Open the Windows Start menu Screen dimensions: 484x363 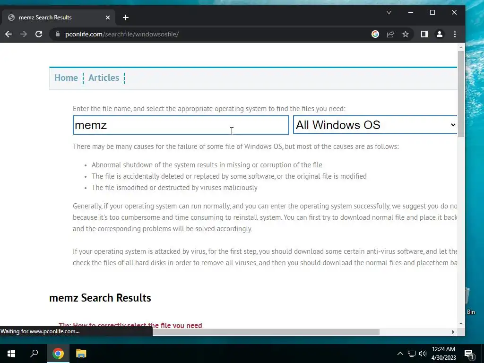(11, 354)
